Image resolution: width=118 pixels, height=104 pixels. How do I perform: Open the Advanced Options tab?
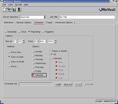pos(64,23)
